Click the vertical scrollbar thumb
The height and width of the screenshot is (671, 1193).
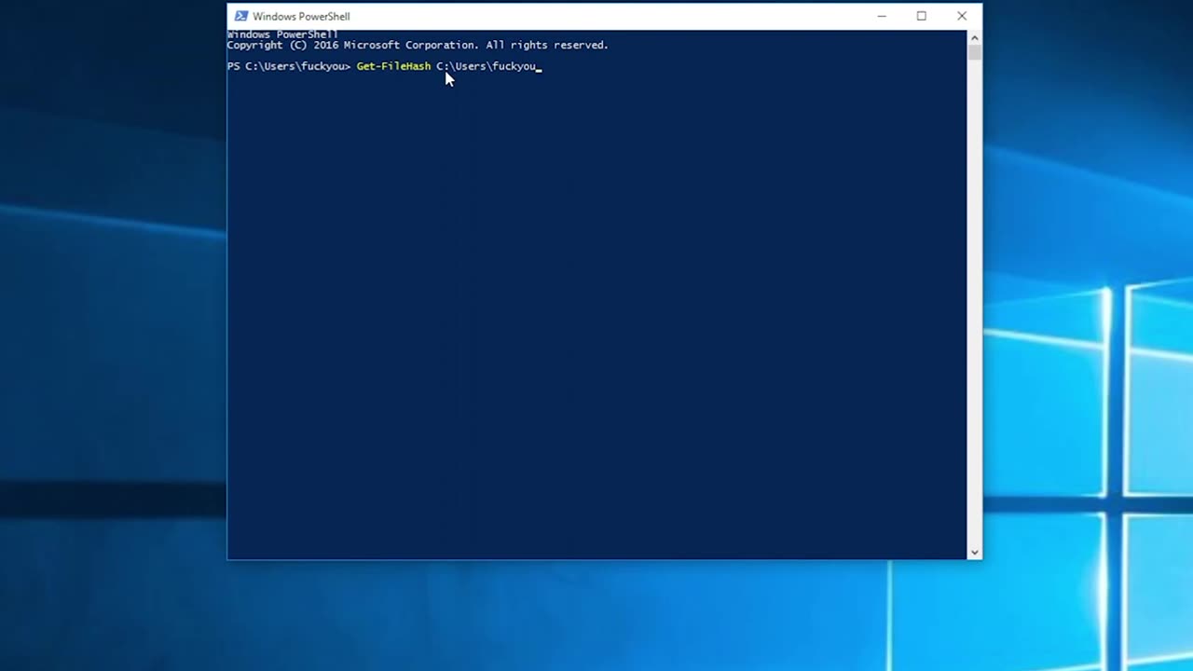[974, 52]
